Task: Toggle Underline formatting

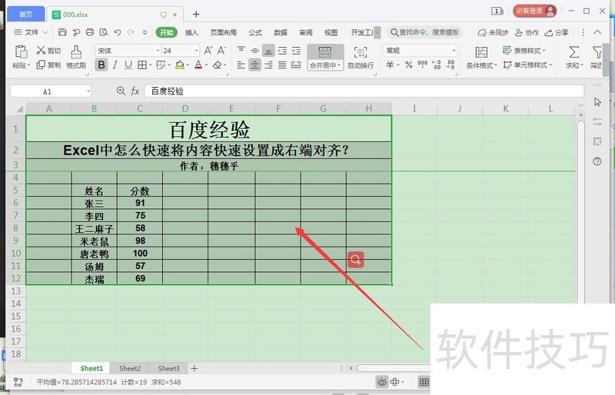Action: point(128,65)
